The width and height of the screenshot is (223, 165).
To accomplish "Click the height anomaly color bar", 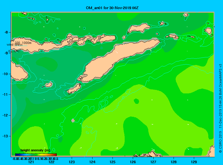I will click(36, 155).
